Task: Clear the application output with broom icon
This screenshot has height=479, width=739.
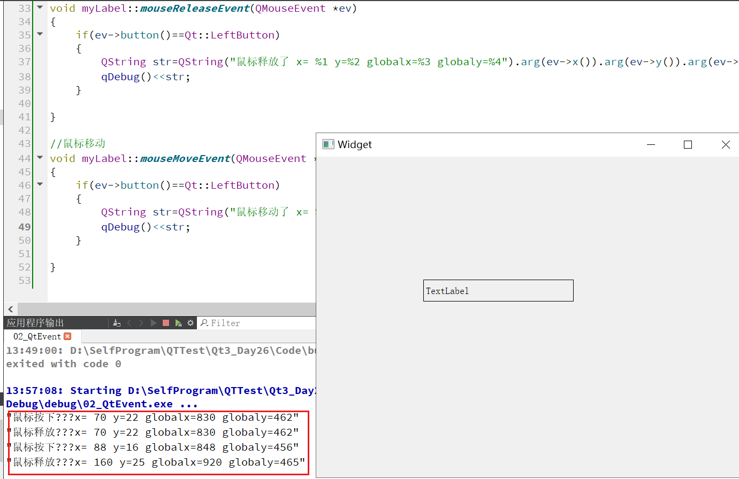Action: click(x=117, y=323)
